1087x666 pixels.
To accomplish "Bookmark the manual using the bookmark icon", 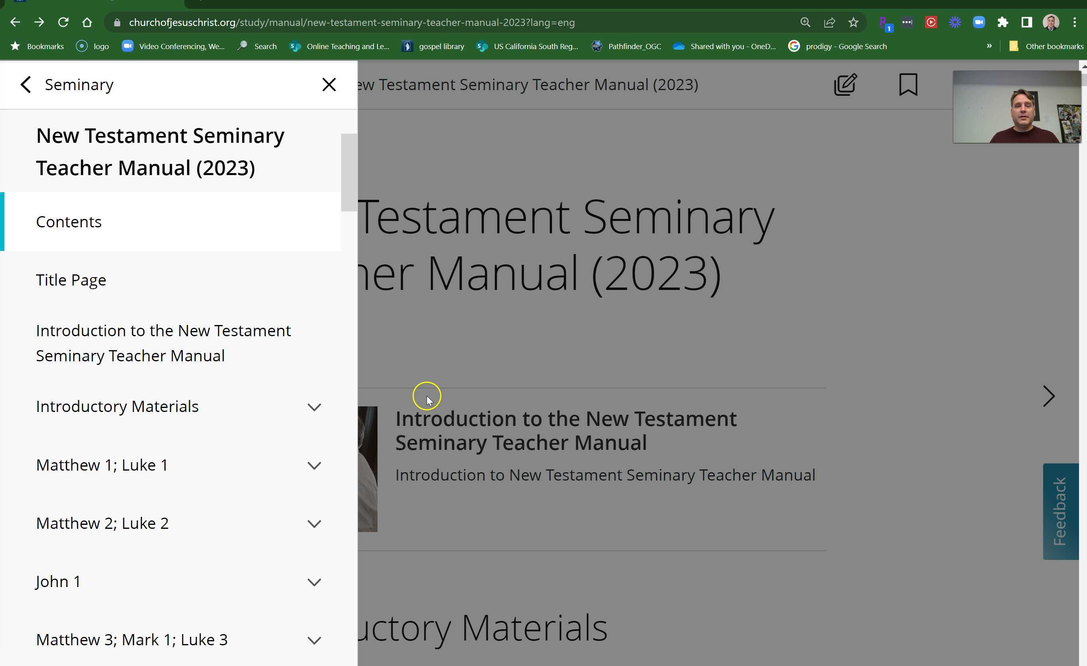I will (x=907, y=84).
